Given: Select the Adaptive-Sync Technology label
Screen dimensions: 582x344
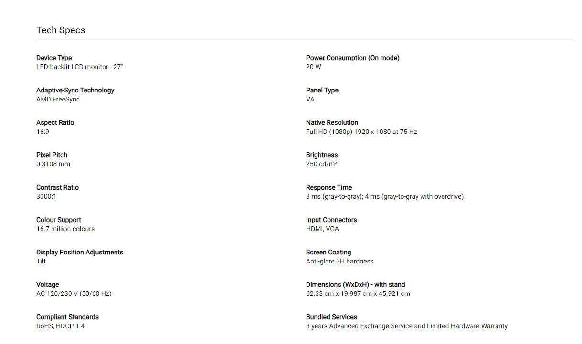Looking at the screenshot, I should (75, 90).
